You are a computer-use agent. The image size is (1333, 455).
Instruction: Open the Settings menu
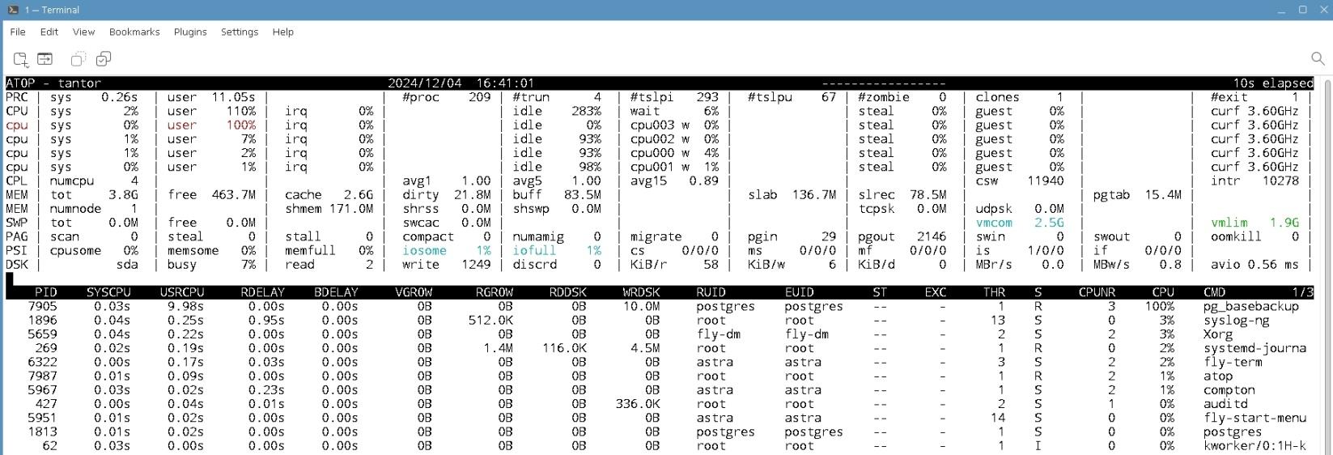click(240, 32)
